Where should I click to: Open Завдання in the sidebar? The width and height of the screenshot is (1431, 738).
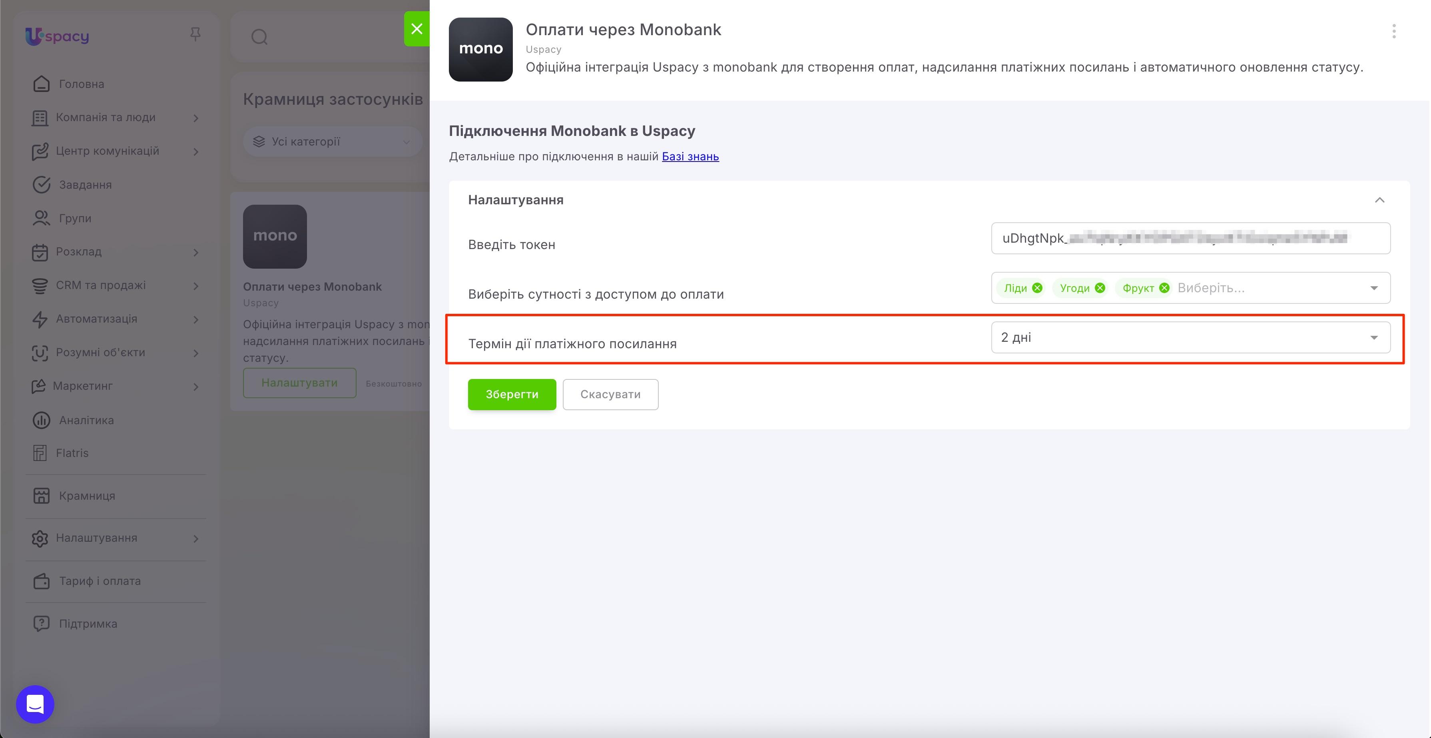point(86,185)
